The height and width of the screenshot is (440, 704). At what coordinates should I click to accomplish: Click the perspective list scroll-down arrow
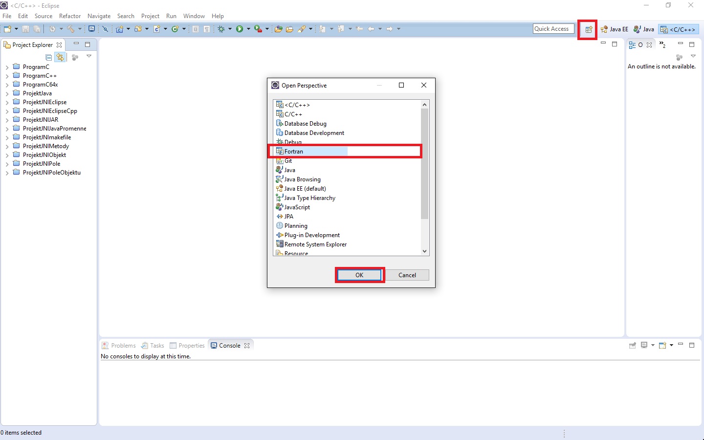[x=424, y=251]
